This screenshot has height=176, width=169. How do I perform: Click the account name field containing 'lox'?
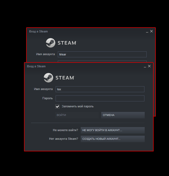pyautogui.click(x=100, y=89)
